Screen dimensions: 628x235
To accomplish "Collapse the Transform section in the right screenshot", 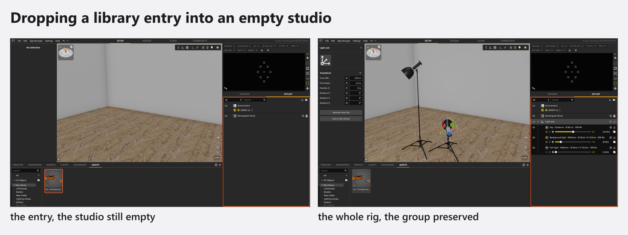I will 360,73.
